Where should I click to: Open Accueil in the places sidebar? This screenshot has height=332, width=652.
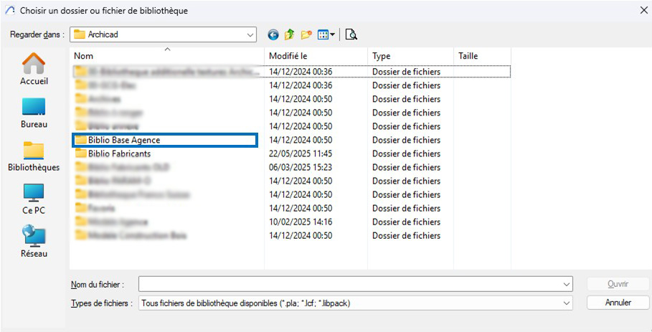34,69
